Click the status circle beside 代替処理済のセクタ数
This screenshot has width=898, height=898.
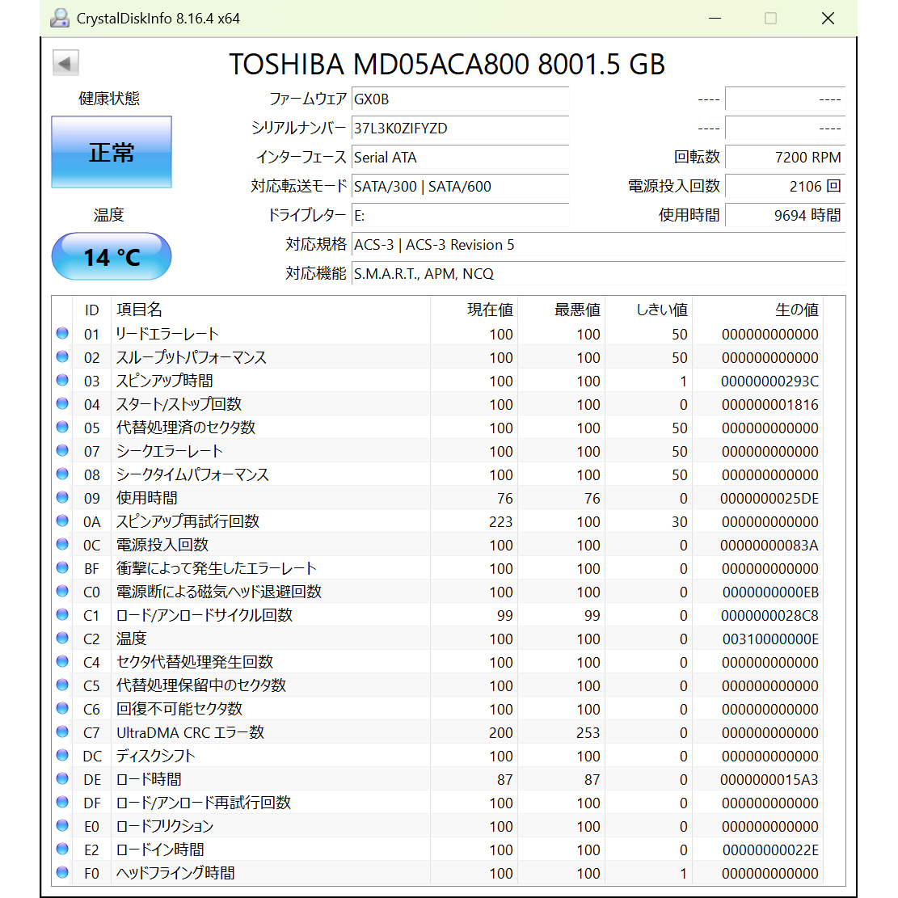pos(62,428)
